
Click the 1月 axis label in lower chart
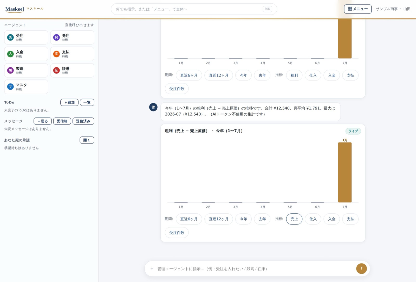tap(181, 207)
